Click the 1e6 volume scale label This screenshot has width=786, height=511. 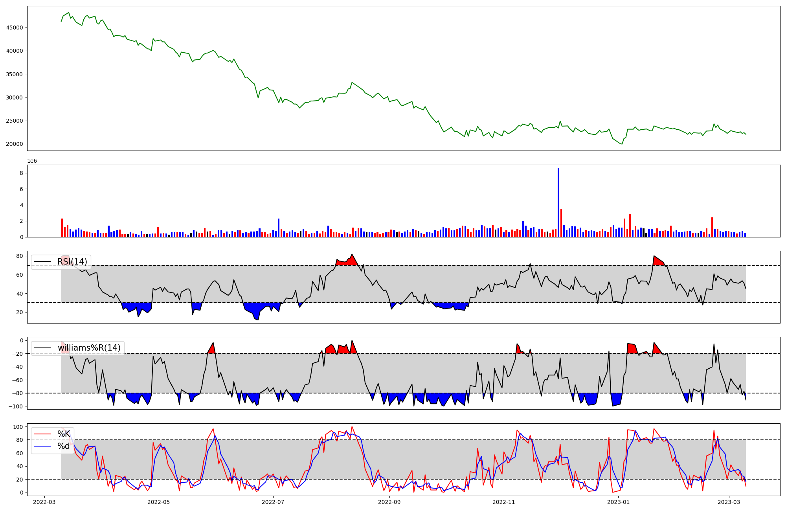[32, 161]
